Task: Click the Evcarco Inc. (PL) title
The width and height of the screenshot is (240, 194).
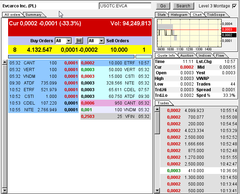Action: (x=19, y=6)
